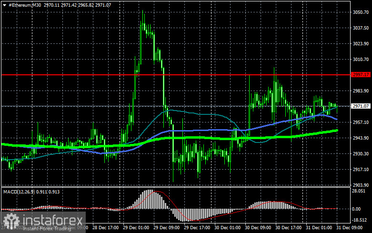This screenshot has height=233, width=372.
Task: Click the #Ethereum,M30 chart title
Action: (x=25, y=5)
